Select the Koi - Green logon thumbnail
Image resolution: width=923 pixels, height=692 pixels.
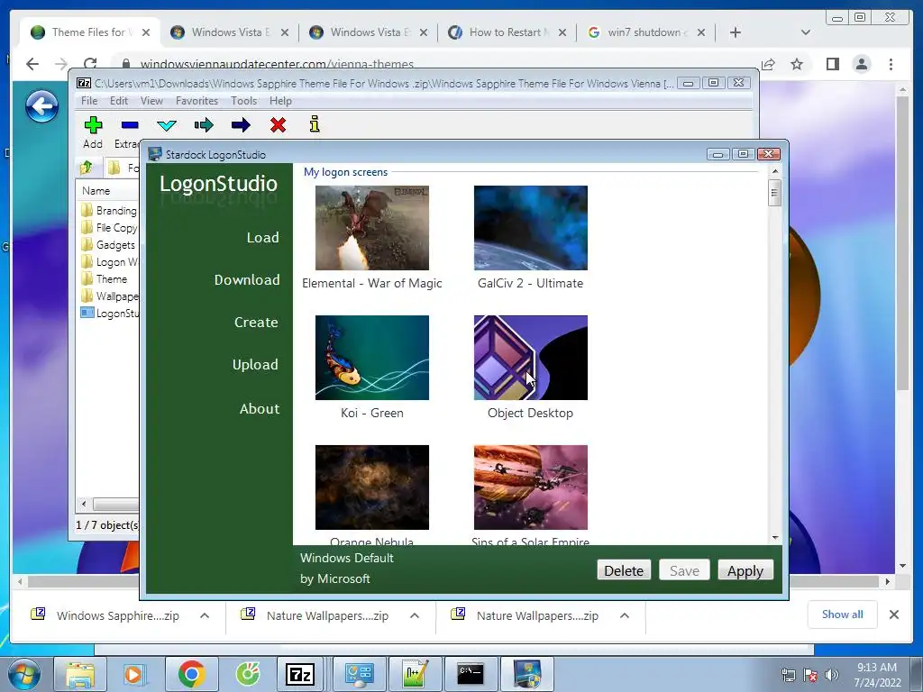[x=372, y=358]
